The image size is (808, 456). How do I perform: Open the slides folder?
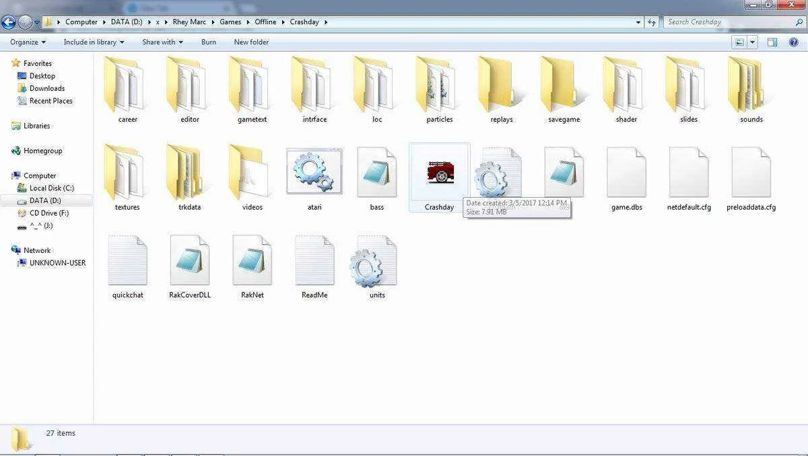click(689, 89)
